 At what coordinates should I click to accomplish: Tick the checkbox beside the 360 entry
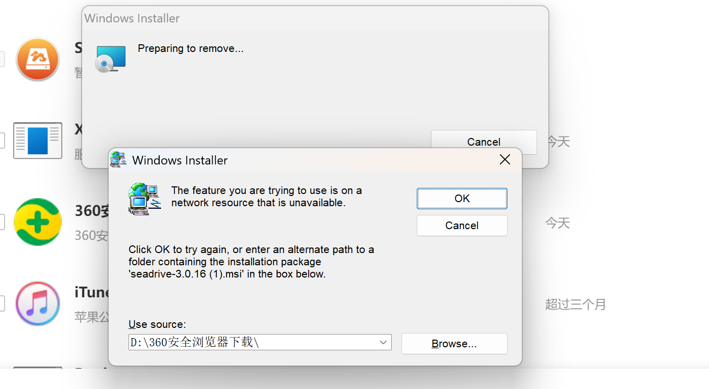(2, 222)
